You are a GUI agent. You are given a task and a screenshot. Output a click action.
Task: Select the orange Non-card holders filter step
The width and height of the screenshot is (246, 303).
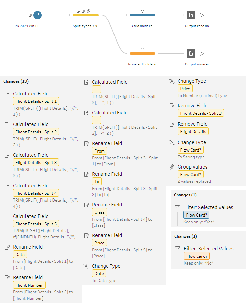point(142,54)
